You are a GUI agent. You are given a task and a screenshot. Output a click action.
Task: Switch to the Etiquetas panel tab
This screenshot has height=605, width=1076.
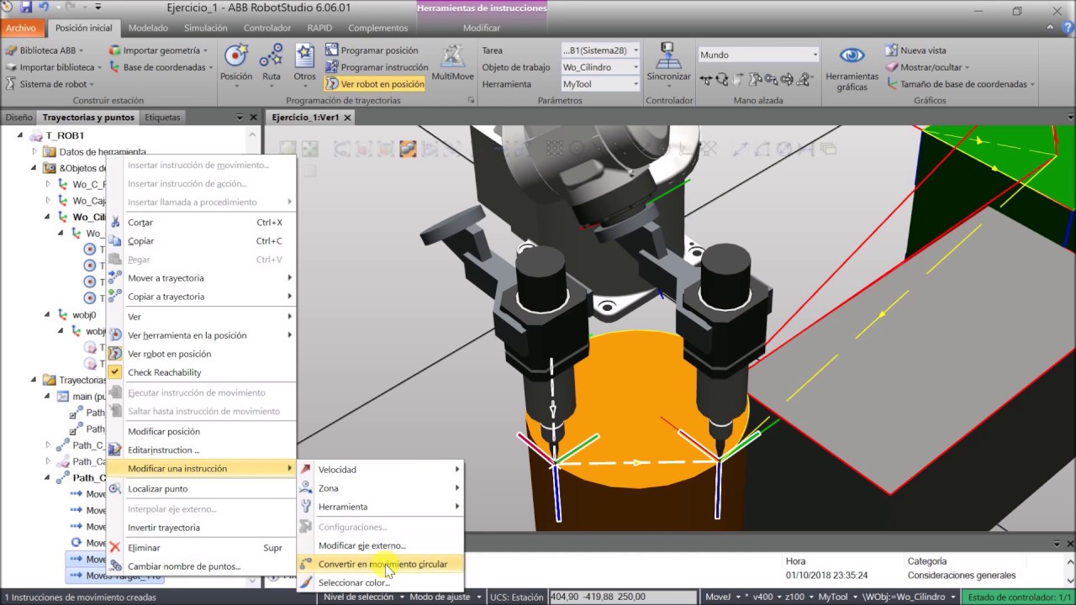(x=163, y=118)
